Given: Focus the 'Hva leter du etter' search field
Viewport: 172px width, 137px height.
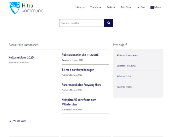Looking at the screenshot, I should (81, 23).
